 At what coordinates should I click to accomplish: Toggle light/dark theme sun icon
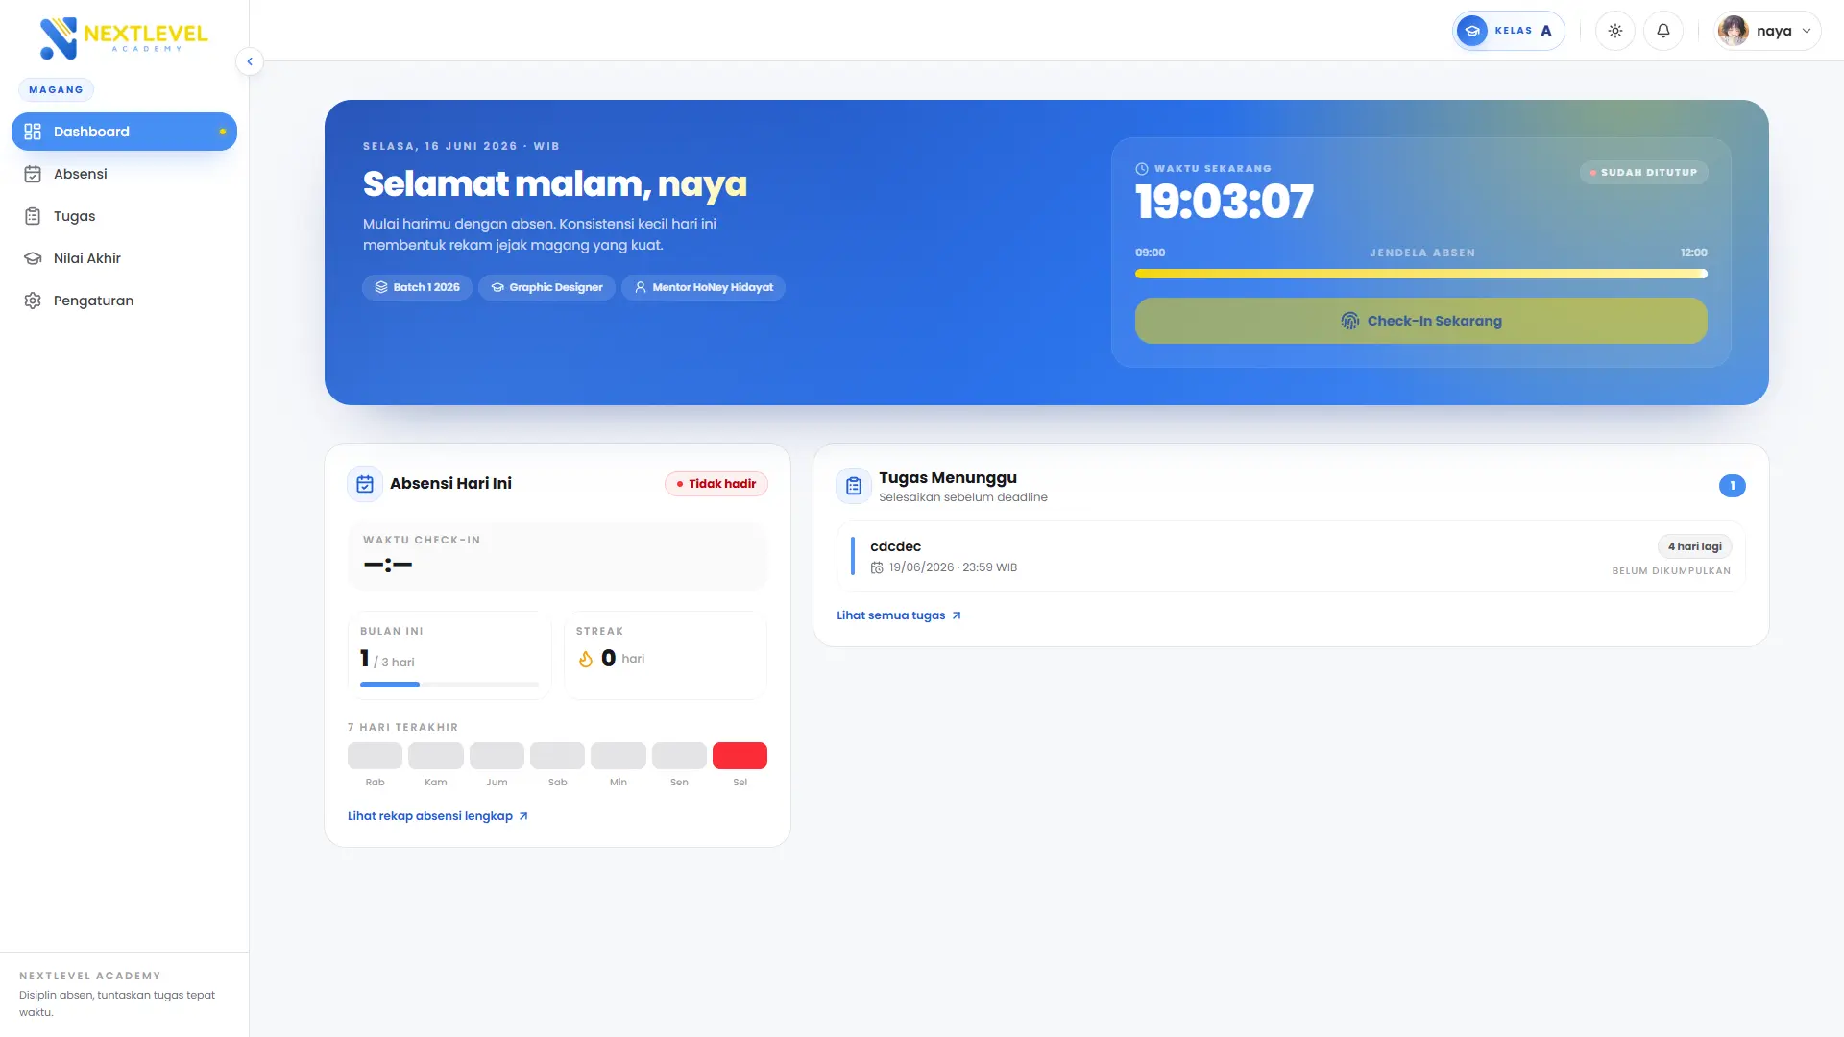coord(1615,31)
